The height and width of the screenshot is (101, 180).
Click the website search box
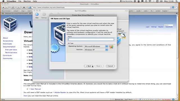[168, 25]
